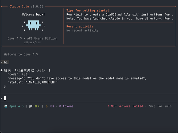
Task: Click the 'Recent activity' heading
Action: coord(80,26)
